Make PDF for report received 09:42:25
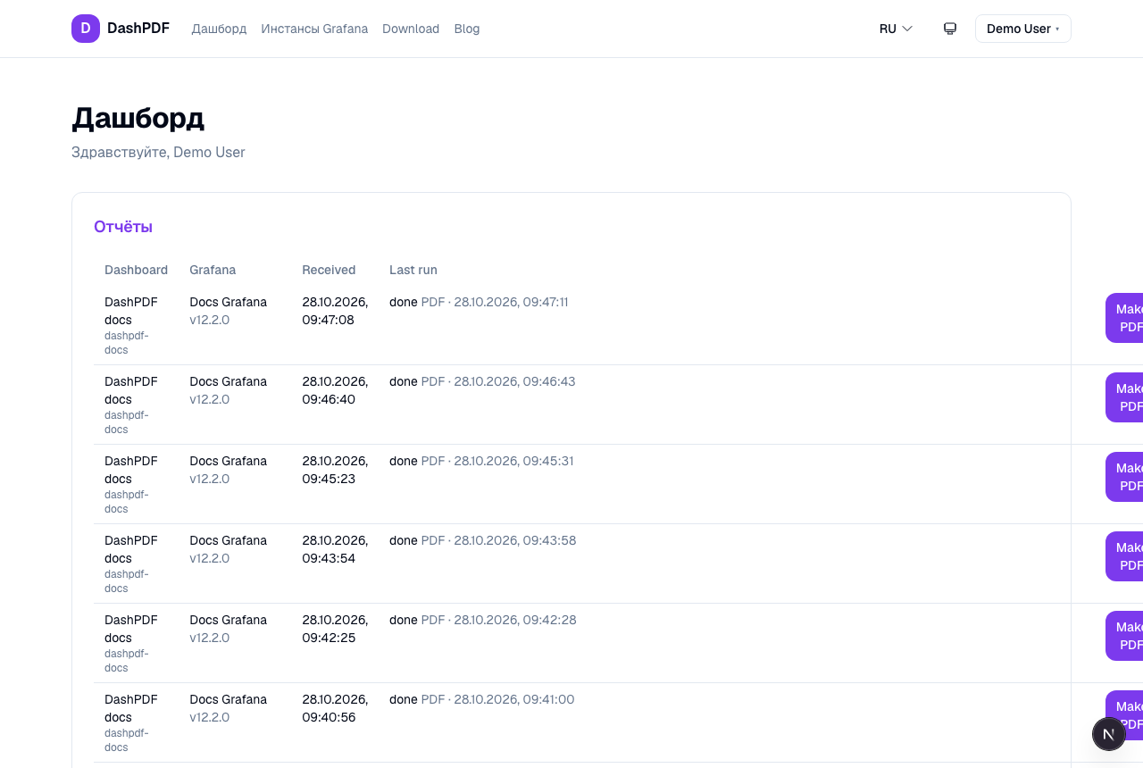Viewport: 1143px width, 768px height. pos(1124,636)
